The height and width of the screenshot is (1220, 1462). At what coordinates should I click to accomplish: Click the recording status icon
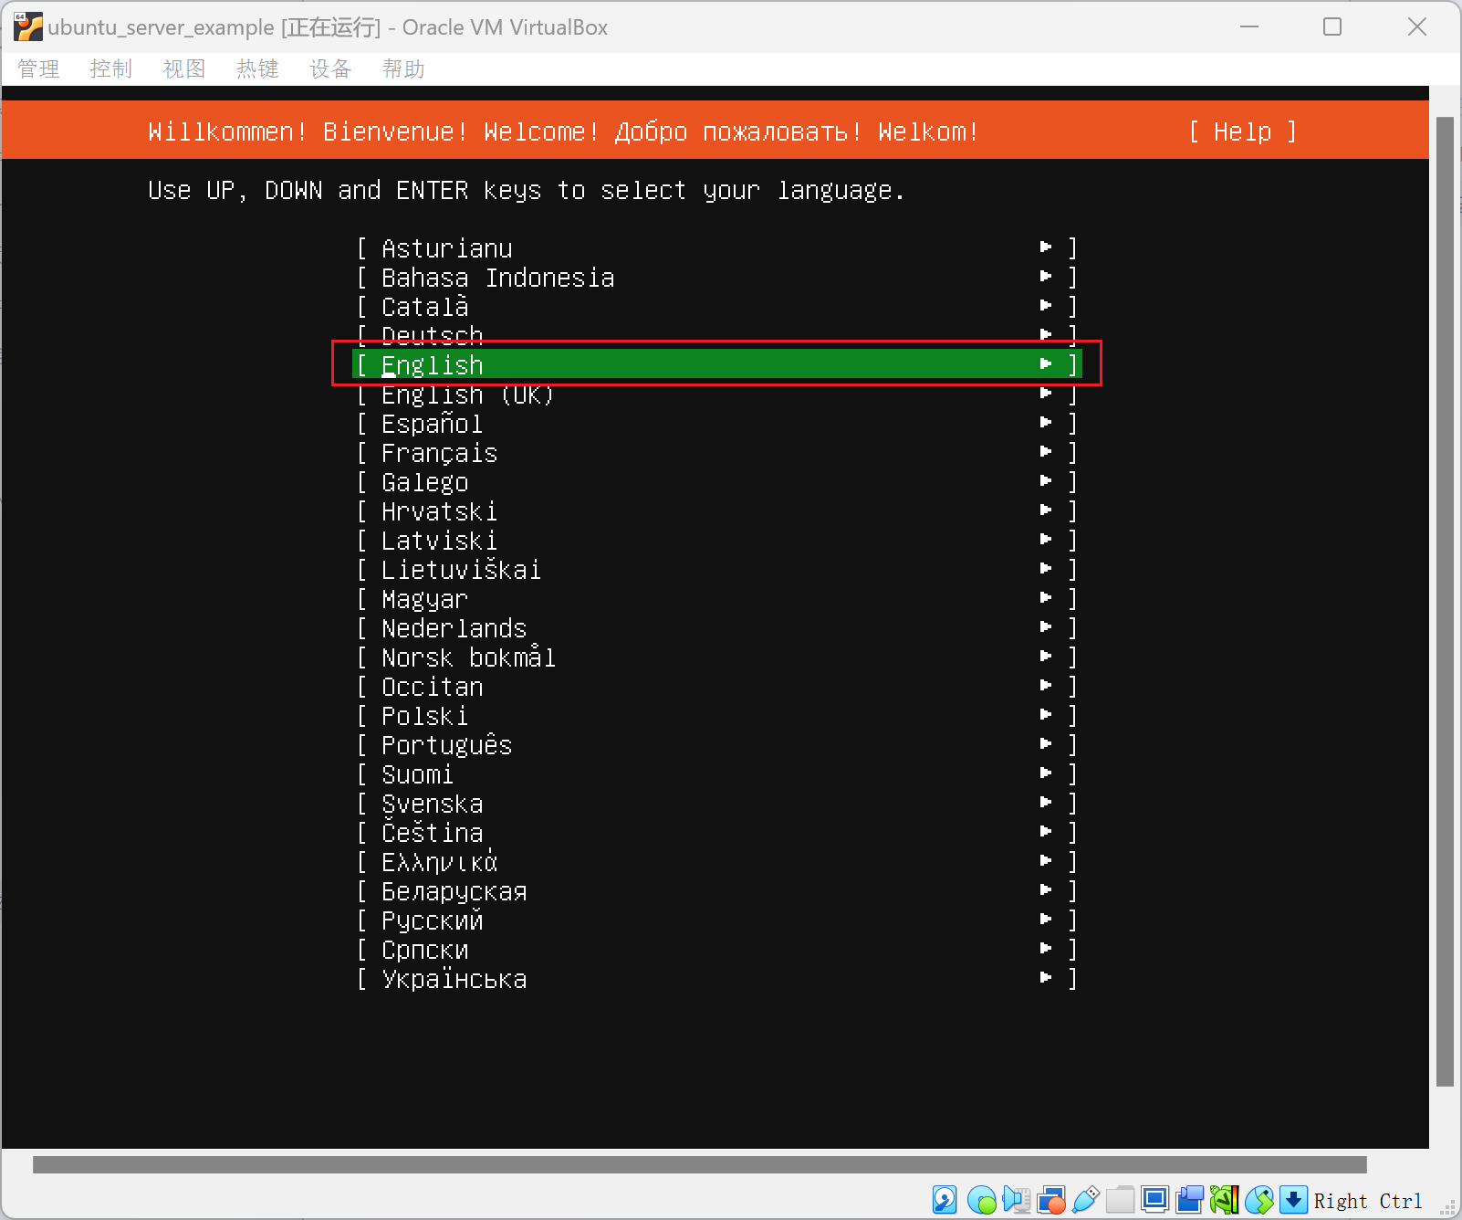1190,1199
